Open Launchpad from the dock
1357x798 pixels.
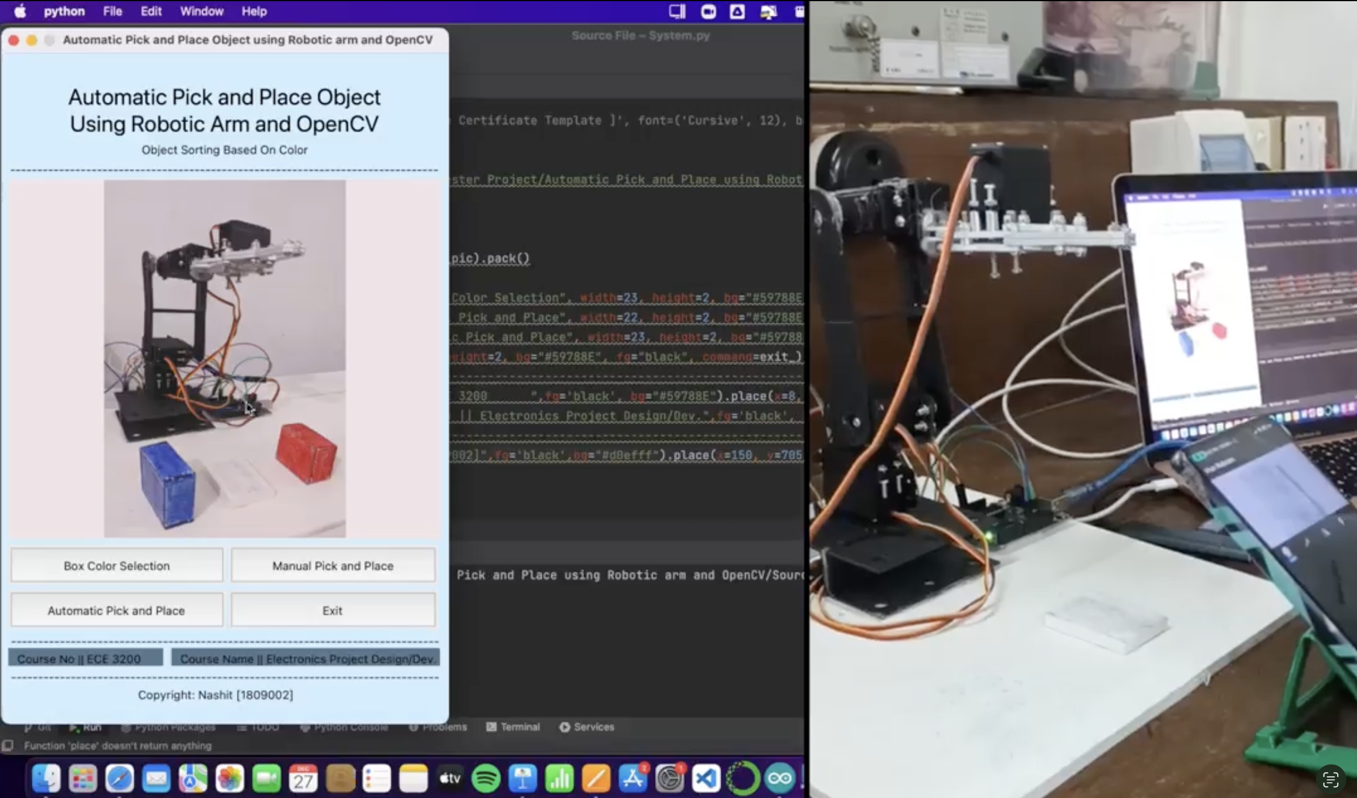point(83,778)
